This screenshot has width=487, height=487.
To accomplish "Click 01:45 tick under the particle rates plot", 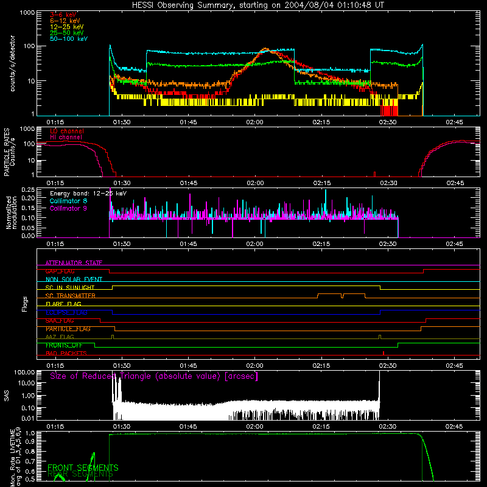I will point(189,183).
